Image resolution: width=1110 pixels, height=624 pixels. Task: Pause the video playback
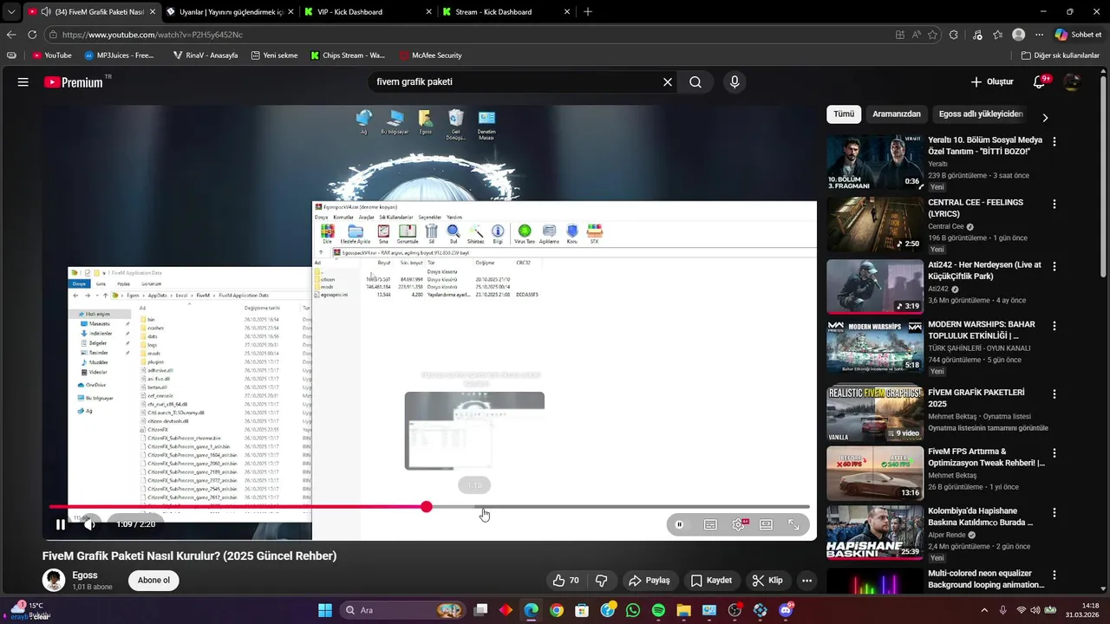tap(61, 524)
